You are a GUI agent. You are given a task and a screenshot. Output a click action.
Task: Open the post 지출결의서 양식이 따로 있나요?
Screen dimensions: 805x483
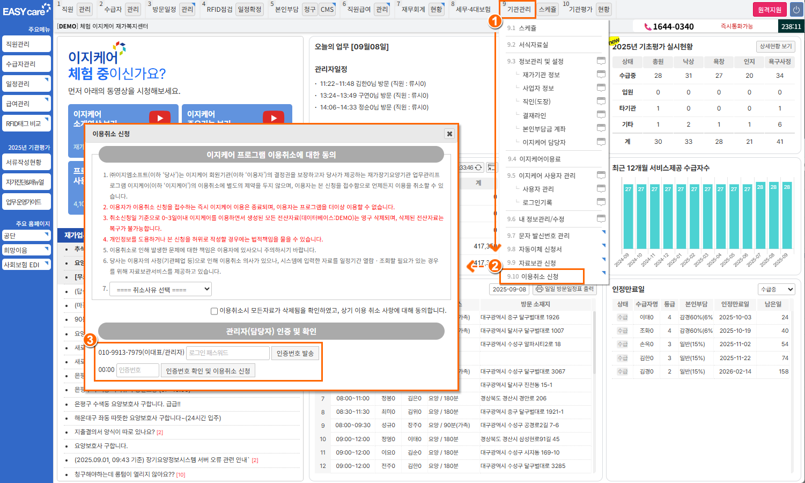[115, 432]
